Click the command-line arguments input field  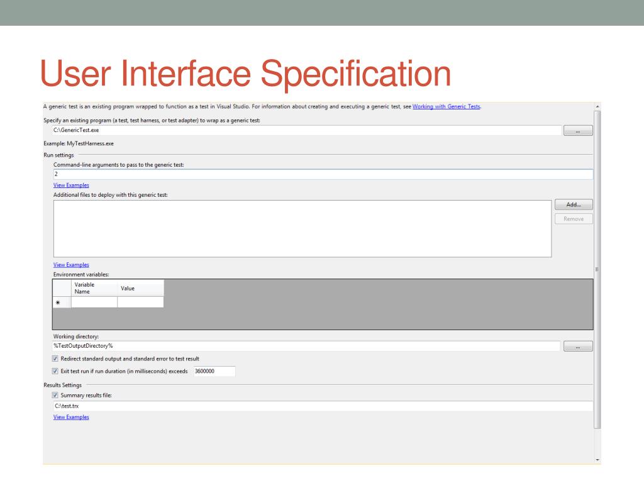(x=323, y=174)
